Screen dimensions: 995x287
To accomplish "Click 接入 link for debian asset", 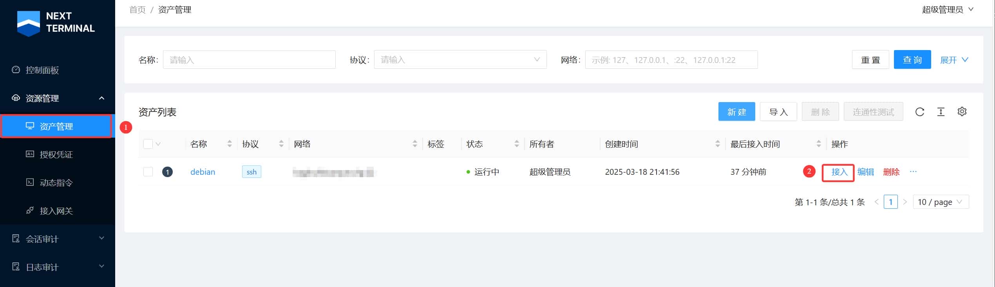I will [839, 172].
